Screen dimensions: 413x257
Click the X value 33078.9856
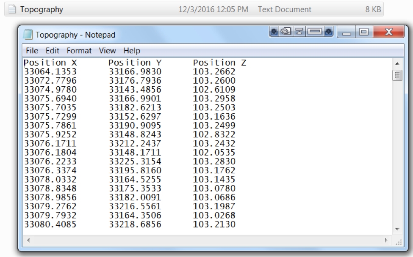click(x=50, y=197)
